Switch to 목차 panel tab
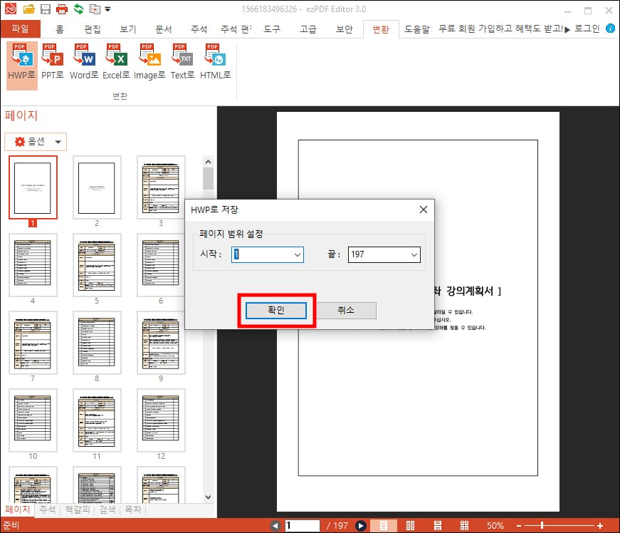The width and height of the screenshot is (620, 533). click(133, 509)
